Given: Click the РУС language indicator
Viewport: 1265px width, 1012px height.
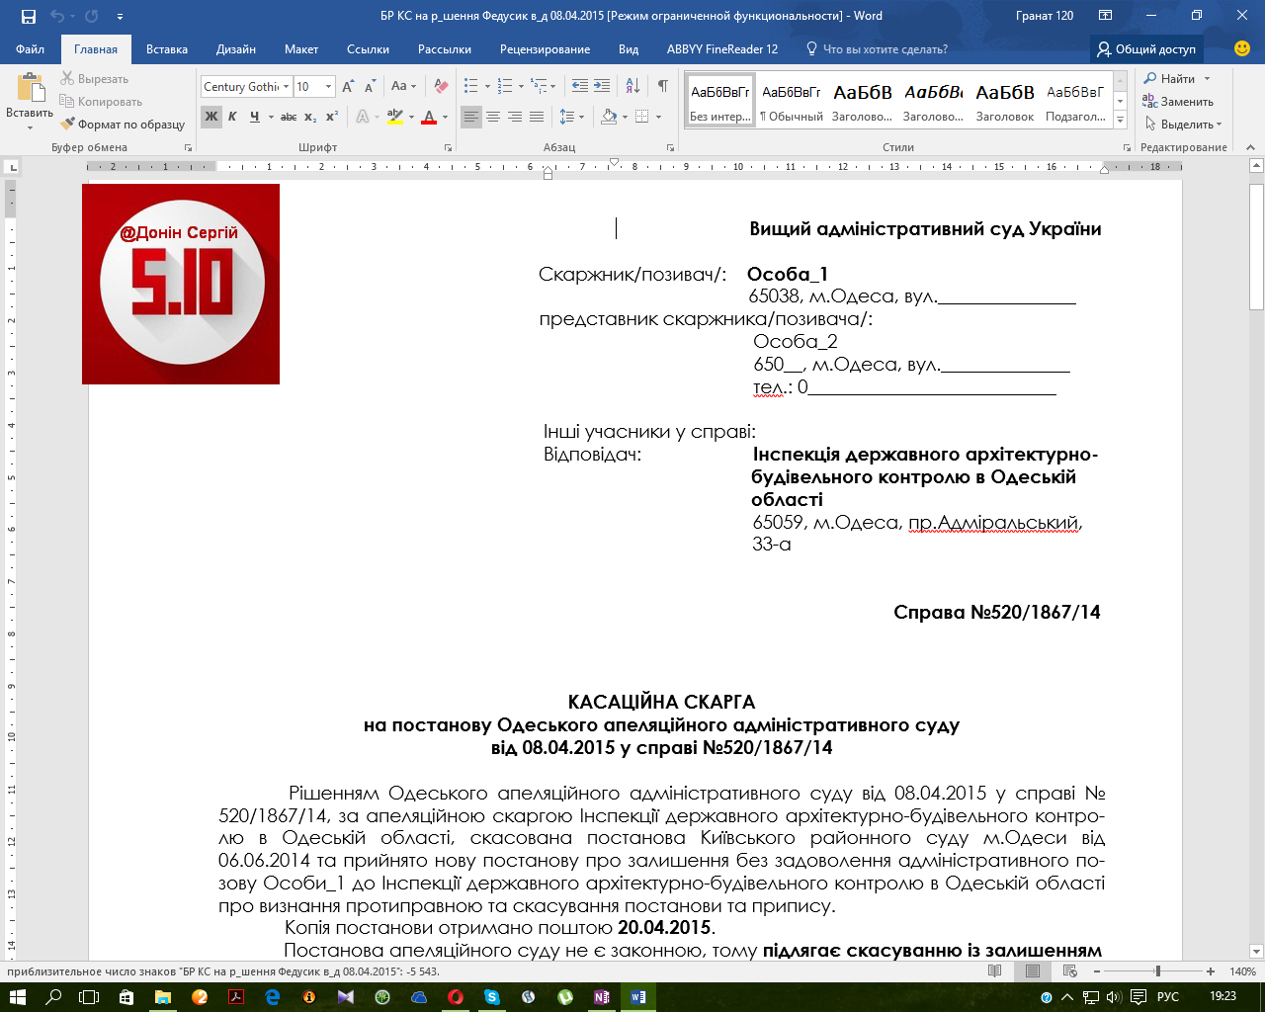Looking at the screenshot, I should pyautogui.click(x=1168, y=997).
